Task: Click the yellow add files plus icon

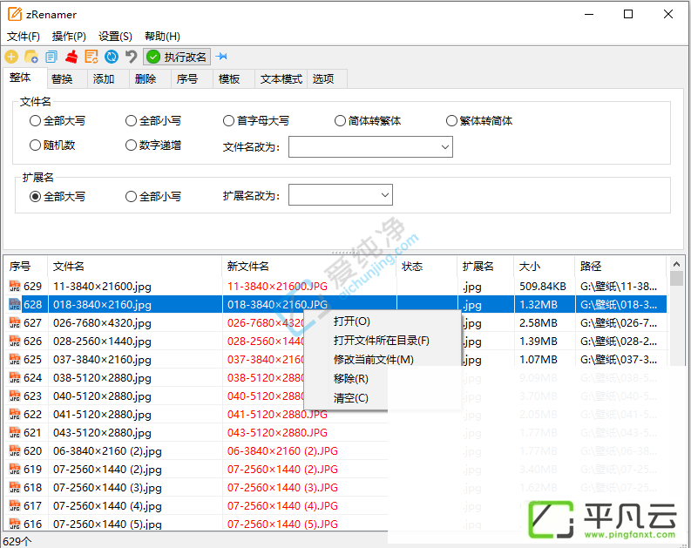Action: [11, 57]
